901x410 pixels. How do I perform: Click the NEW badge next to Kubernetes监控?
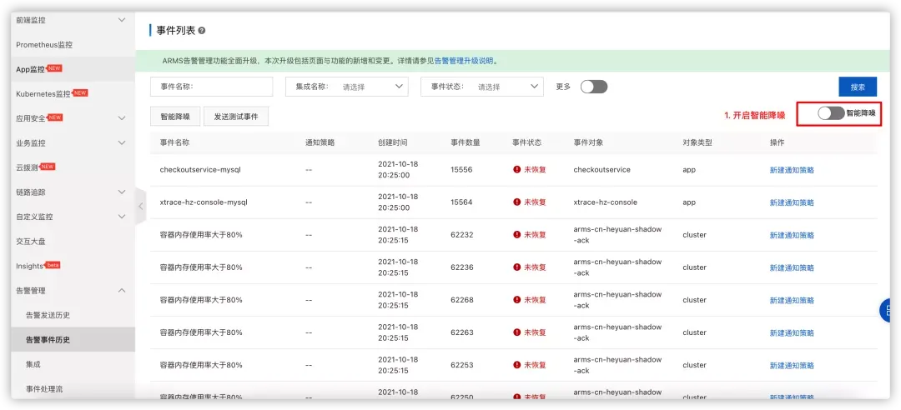coord(80,93)
